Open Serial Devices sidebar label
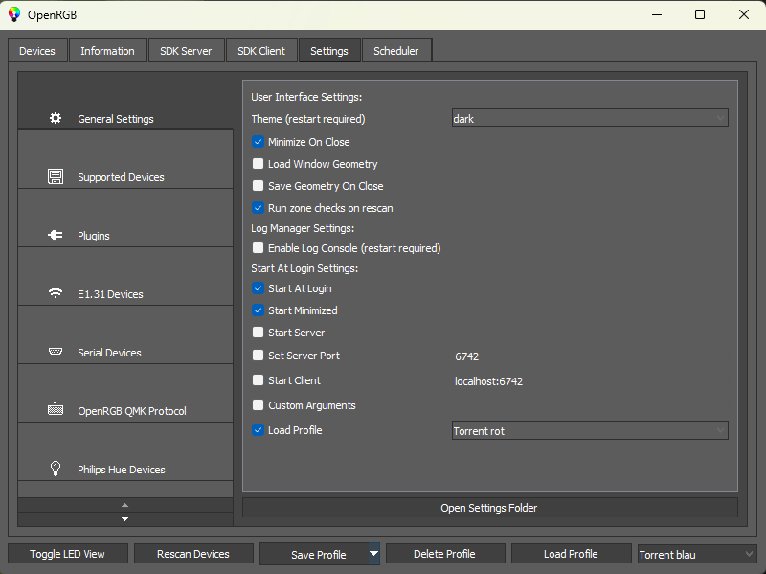Screen dimensions: 766x574 pos(109,353)
